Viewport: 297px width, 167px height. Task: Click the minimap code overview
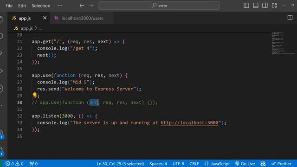click(x=283, y=43)
